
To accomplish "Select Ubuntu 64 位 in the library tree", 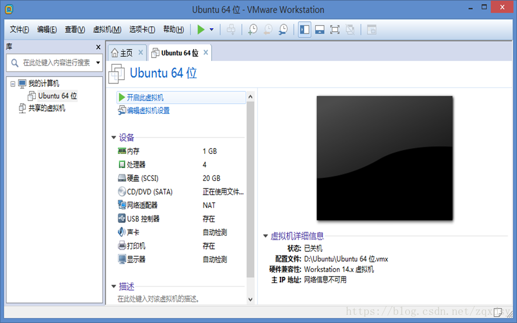I will [x=58, y=96].
